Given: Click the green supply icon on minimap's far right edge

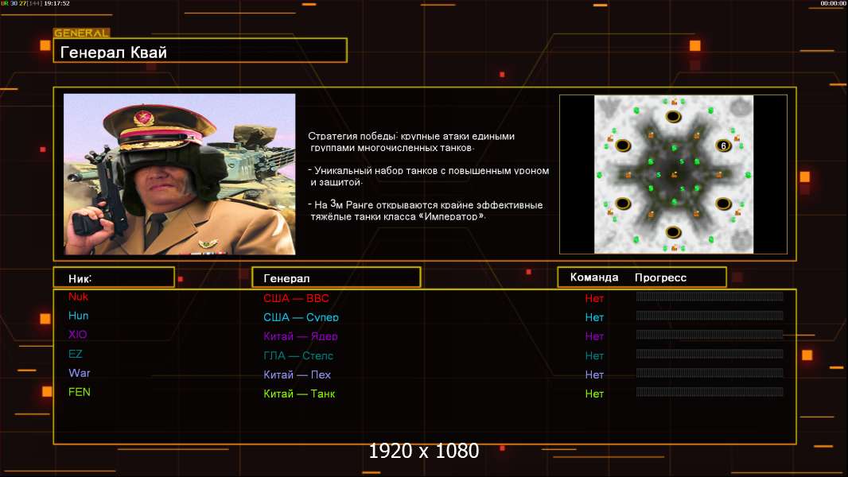Looking at the screenshot, I should 749,174.
